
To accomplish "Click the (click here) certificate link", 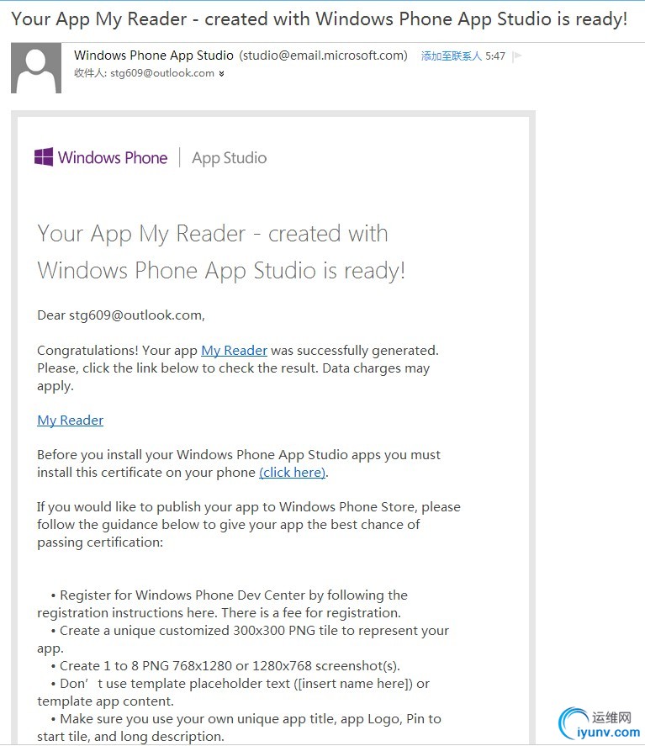I will [x=293, y=473].
